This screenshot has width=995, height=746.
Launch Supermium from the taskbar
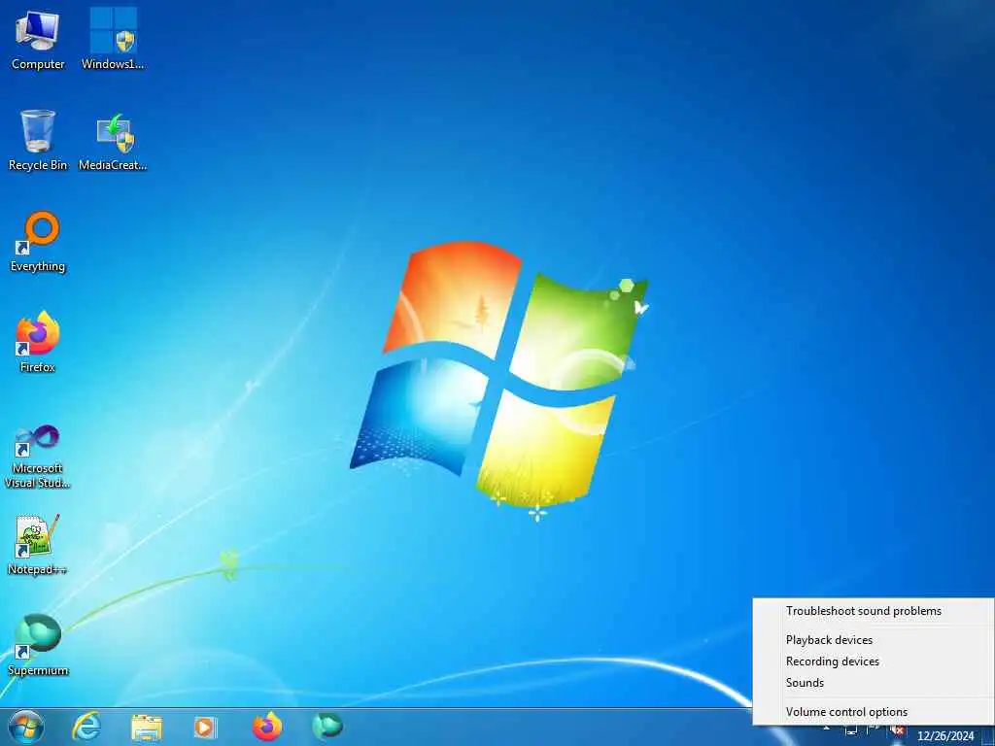327,726
